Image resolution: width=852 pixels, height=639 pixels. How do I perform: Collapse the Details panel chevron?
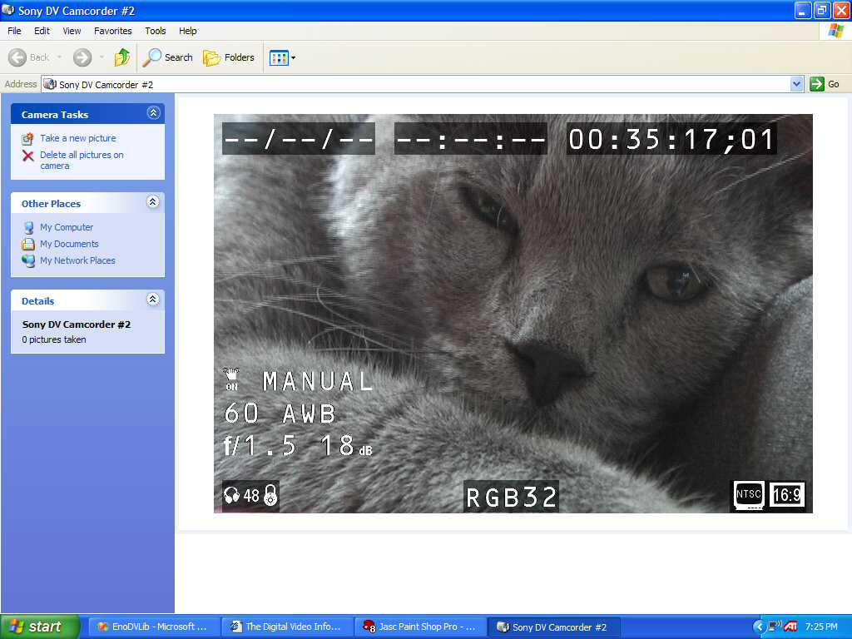click(x=153, y=300)
